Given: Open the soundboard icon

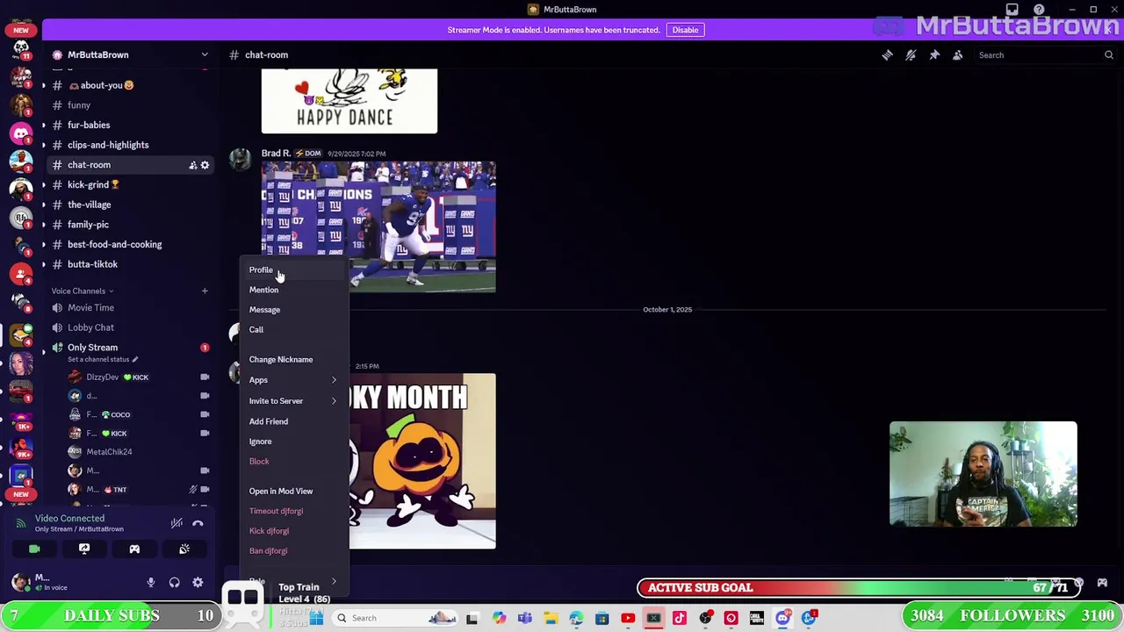Looking at the screenshot, I should pos(184,549).
